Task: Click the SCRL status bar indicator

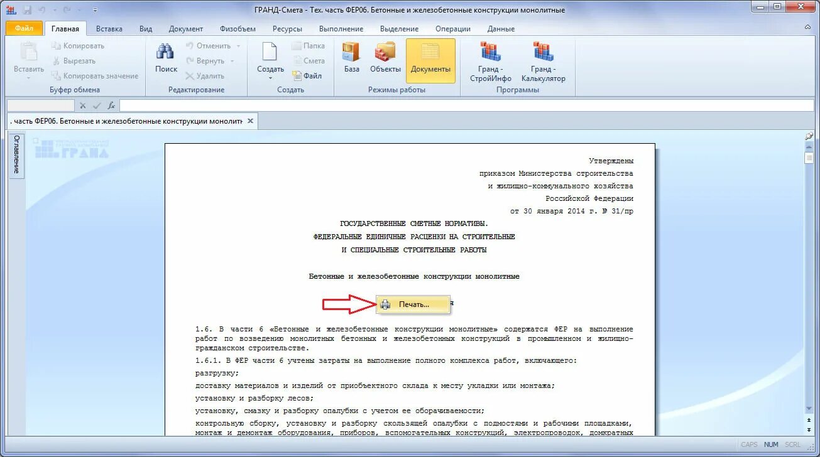Action: coord(793,444)
